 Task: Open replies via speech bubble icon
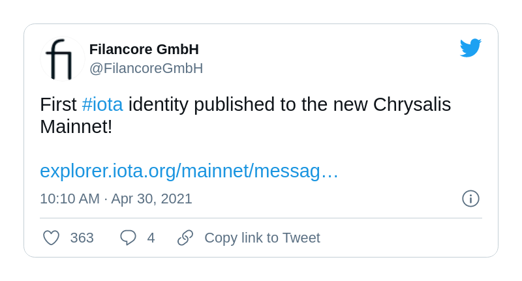tap(128, 238)
